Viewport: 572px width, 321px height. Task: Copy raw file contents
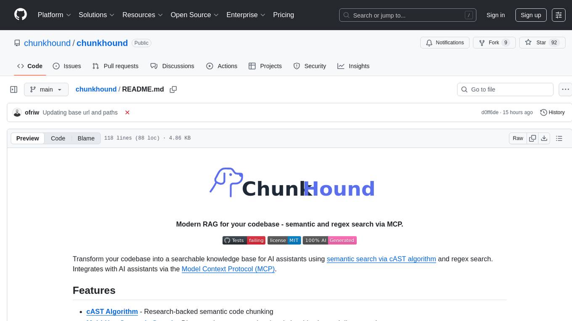point(532,138)
